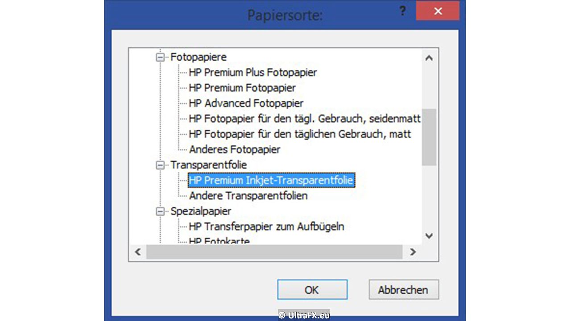Select HP Premium Plus Fotopapier
Viewport: 571px width, 321px height.
click(x=252, y=72)
